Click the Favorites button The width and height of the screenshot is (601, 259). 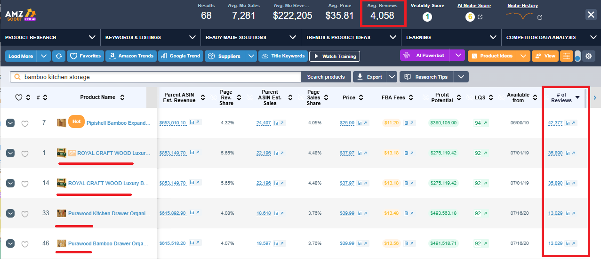click(85, 56)
